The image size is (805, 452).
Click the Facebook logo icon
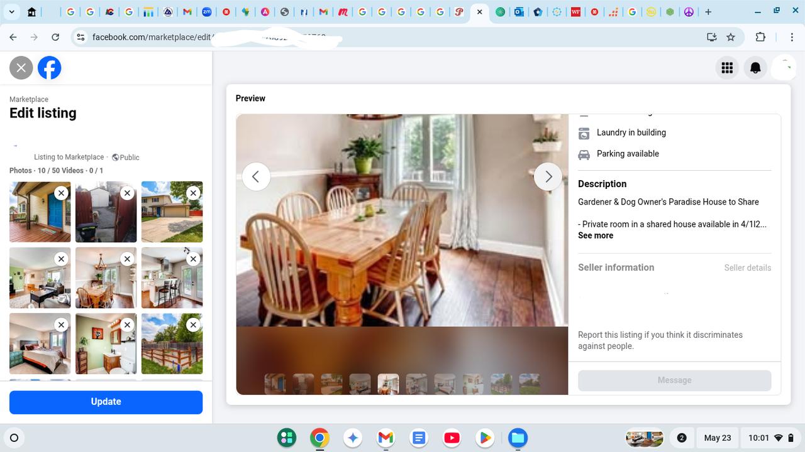click(x=50, y=68)
